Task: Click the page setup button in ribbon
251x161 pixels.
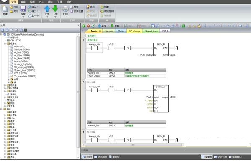Action: point(77,11)
